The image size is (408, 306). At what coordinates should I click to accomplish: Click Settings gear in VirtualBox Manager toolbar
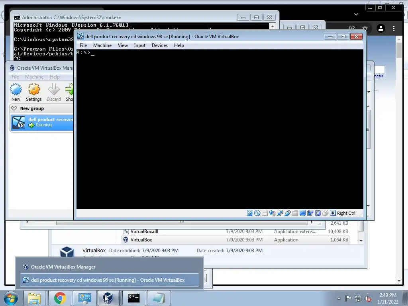tap(34, 92)
